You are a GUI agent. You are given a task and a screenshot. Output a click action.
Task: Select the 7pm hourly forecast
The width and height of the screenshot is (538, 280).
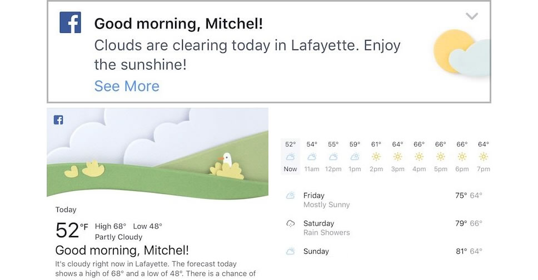484,157
